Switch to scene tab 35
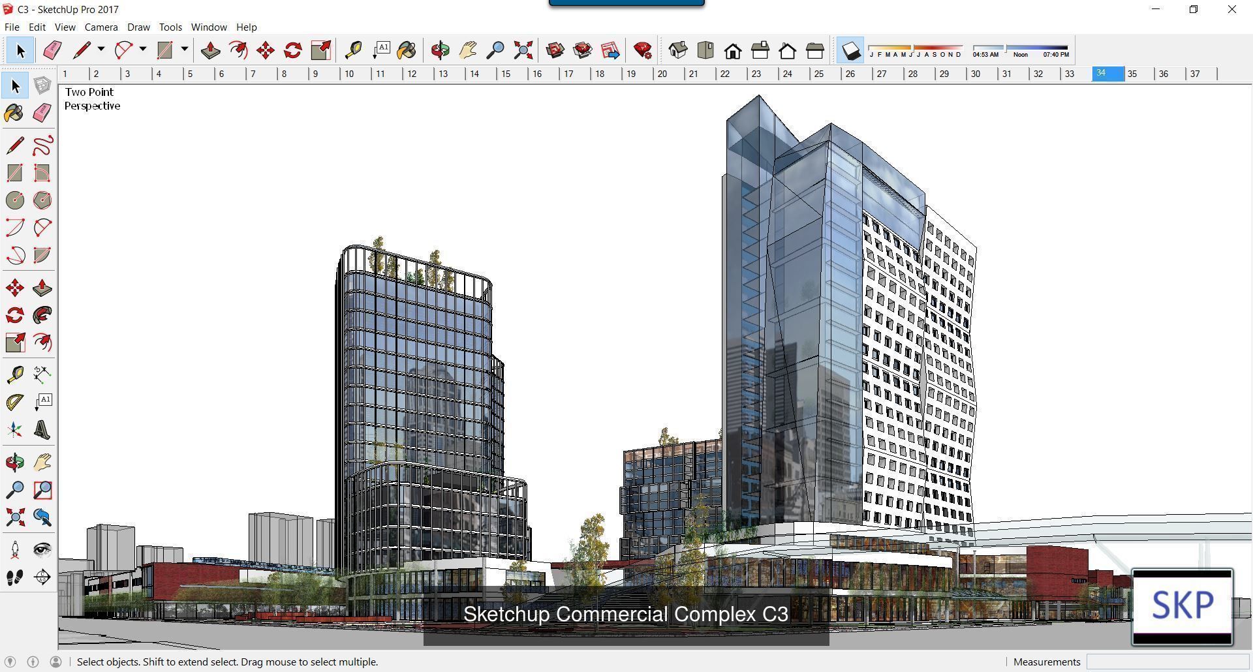 point(1139,74)
